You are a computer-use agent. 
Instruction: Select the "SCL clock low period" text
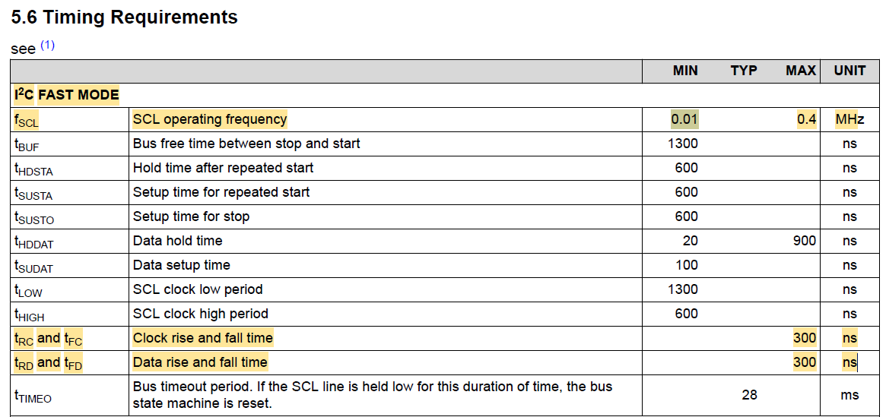[198, 289]
